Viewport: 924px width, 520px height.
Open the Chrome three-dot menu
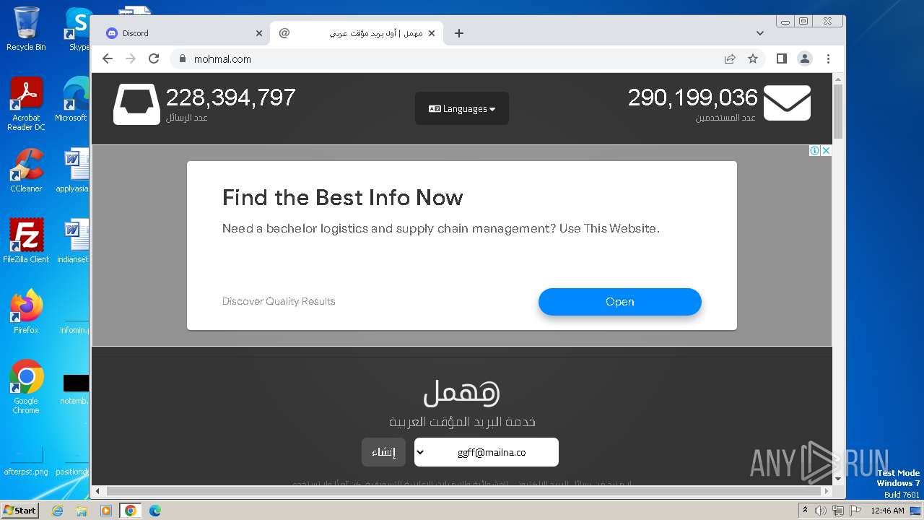[828, 58]
